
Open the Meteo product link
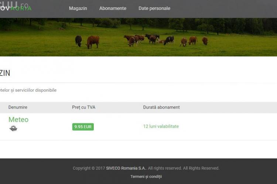18,120
